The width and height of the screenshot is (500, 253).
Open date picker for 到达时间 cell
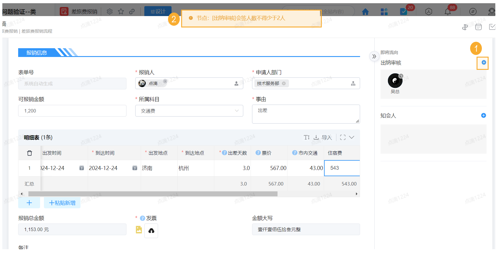click(135, 168)
